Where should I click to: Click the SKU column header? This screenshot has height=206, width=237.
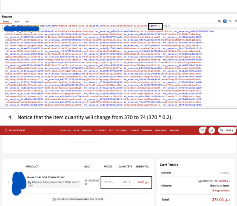click(x=87, y=167)
